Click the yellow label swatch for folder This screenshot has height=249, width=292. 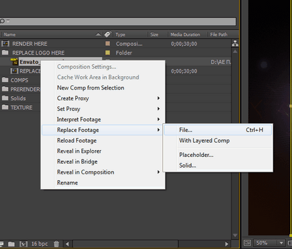click(x=108, y=52)
